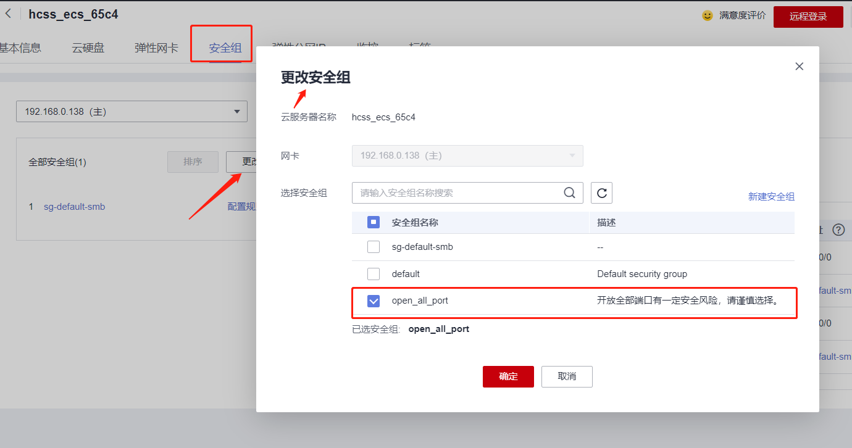This screenshot has height=448, width=852.
Task: Close the change security group dialog
Action: click(800, 66)
